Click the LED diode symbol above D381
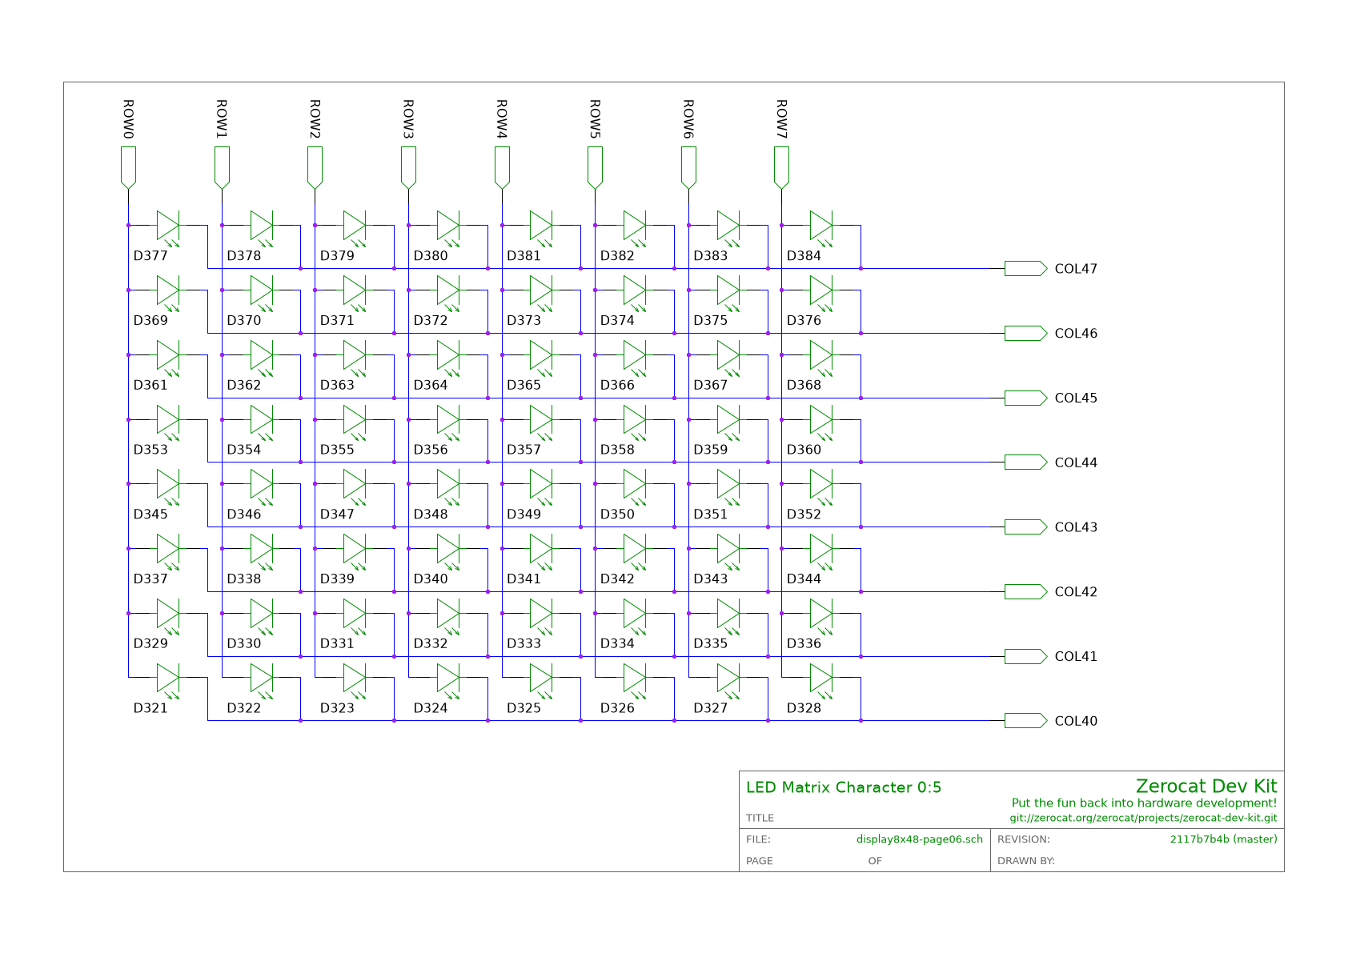1348x953 pixels. 541,227
